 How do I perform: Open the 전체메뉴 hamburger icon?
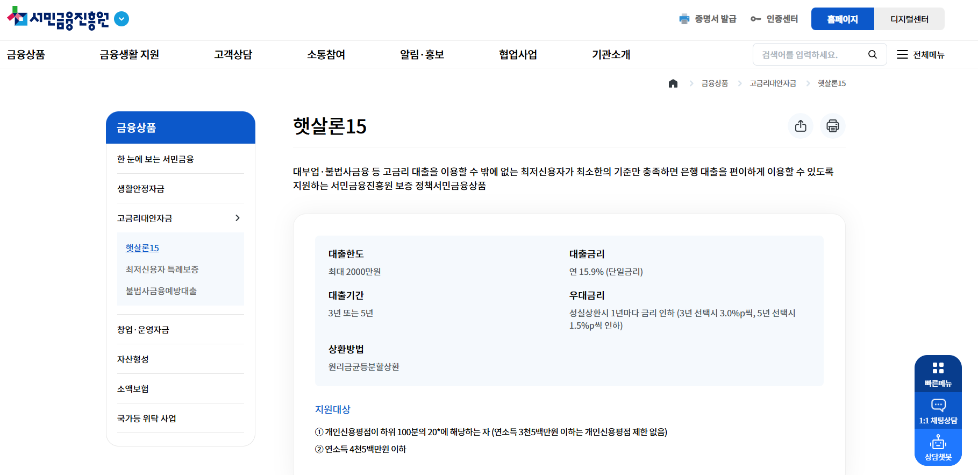point(902,54)
